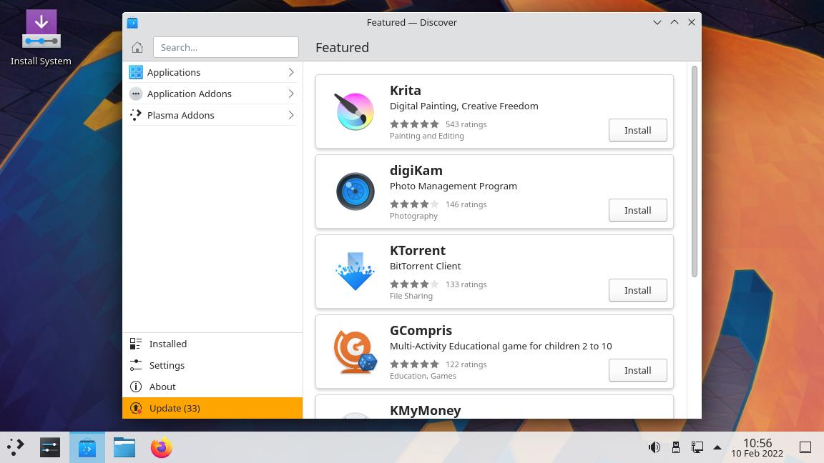Click the Plasma Addons icon
This screenshot has width=824, height=463.
coord(136,115)
